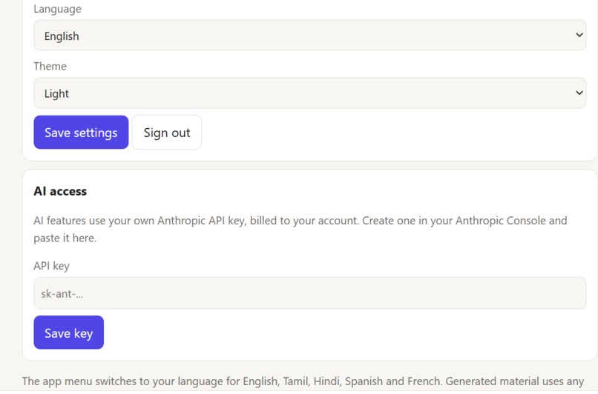
Task: Click the API key label
Action: pos(51,266)
